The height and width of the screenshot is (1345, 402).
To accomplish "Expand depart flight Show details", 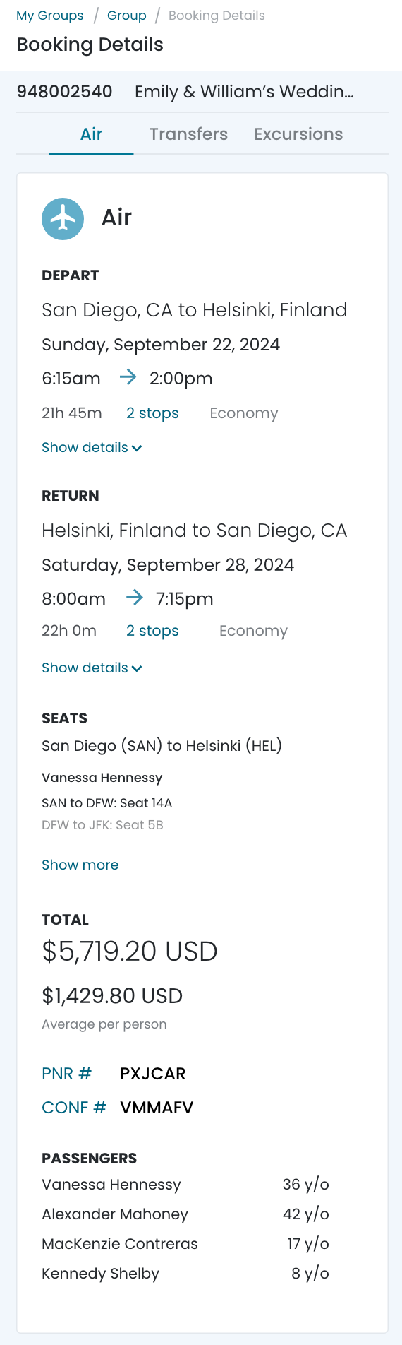I will click(92, 447).
